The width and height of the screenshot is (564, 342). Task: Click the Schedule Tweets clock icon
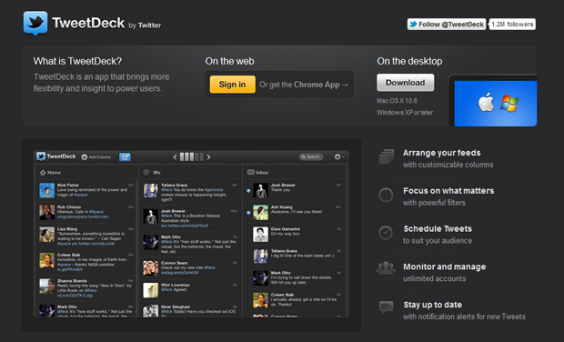click(x=386, y=233)
